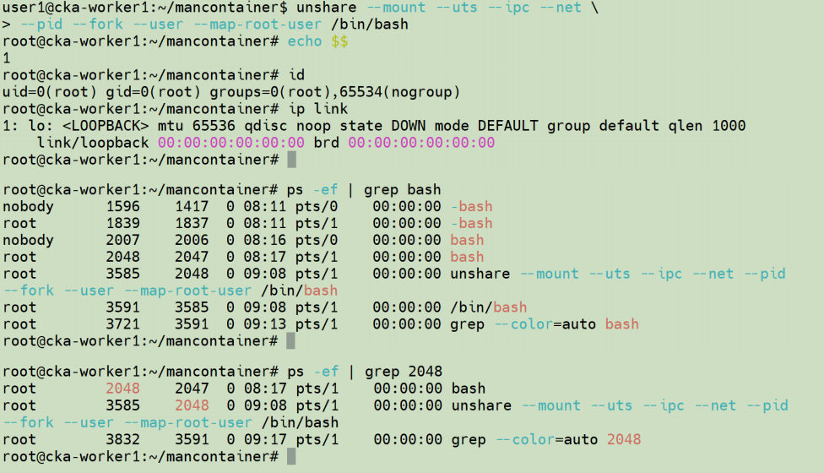This screenshot has height=473, width=824.
Task: Click parent PID 1417 value
Action: click(192, 207)
